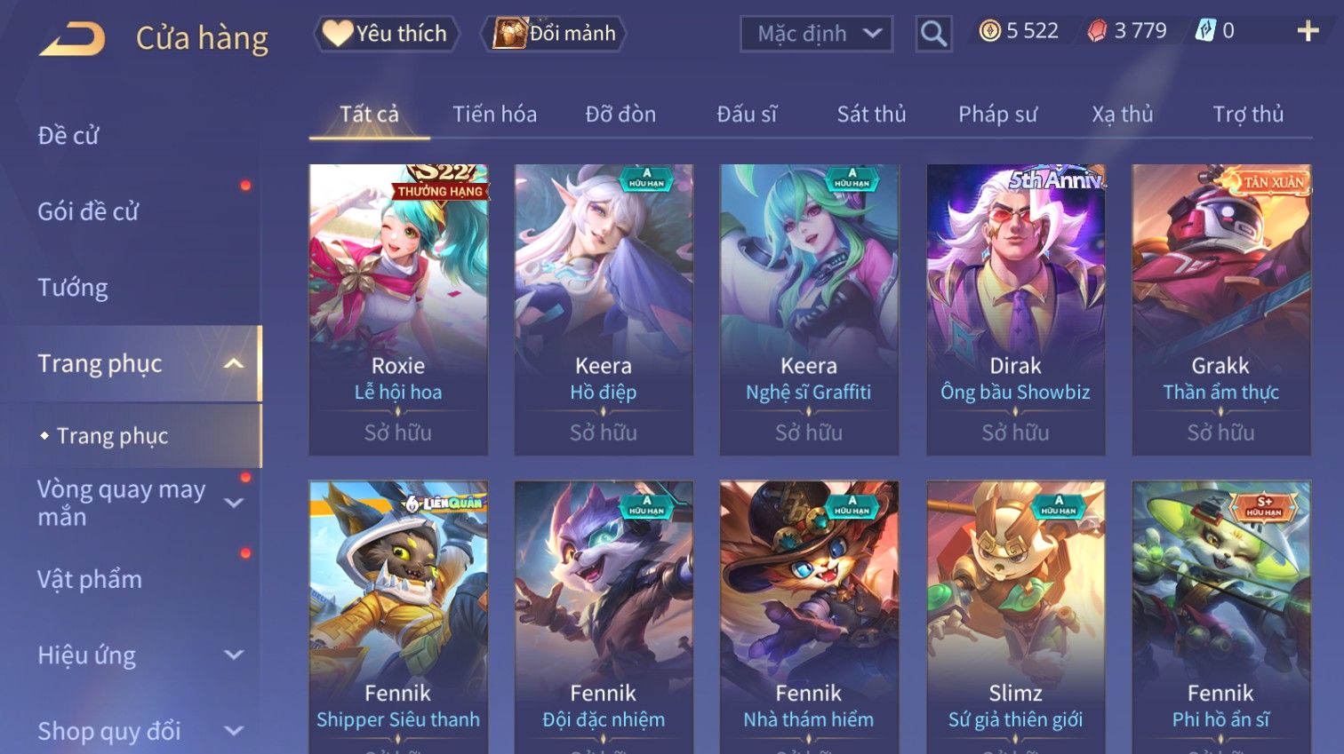Screen dimensions: 1344x754
Task: Open Đổi mảnh chest exchange button
Action: (555, 34)
